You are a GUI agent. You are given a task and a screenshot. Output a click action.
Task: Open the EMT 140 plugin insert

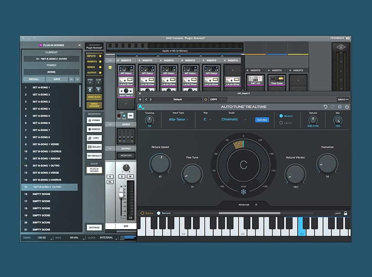click(255, 80)
